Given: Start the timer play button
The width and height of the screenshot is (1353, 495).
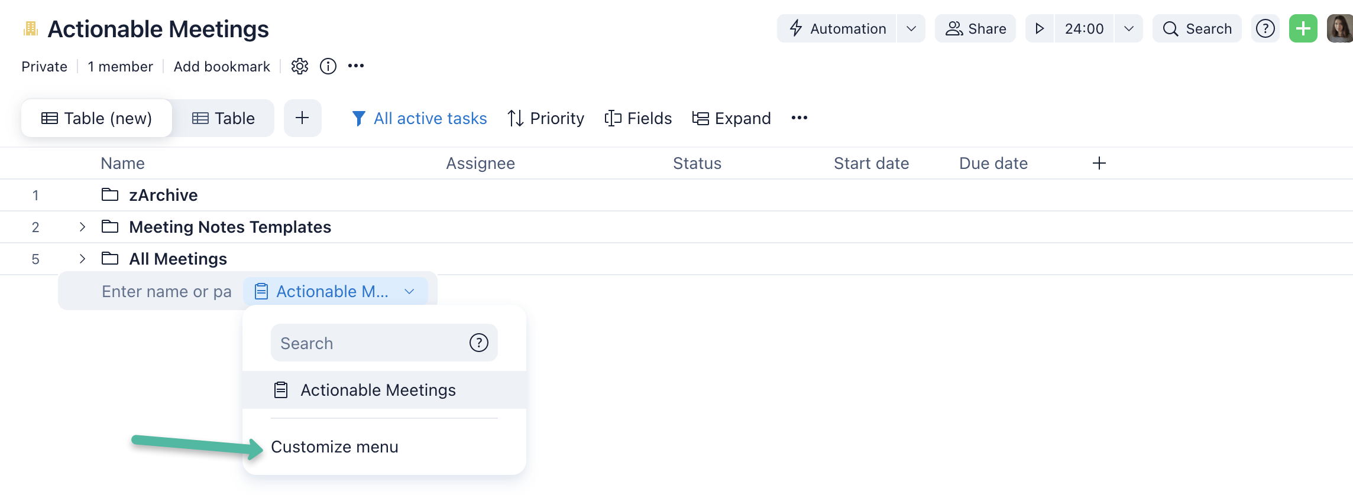Looking at the screenshot, I should tap(1040, 28).
